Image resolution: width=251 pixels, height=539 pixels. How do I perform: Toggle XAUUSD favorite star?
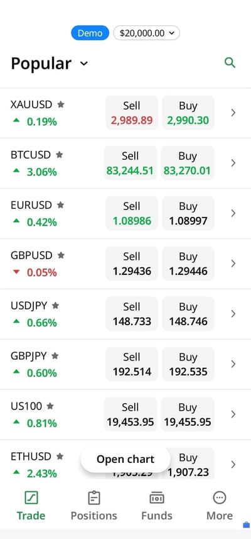coord(61,104)
